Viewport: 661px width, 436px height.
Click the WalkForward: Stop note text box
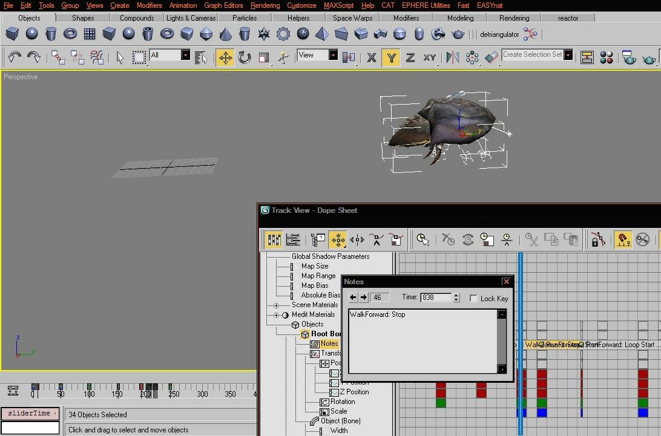(423, 342)
